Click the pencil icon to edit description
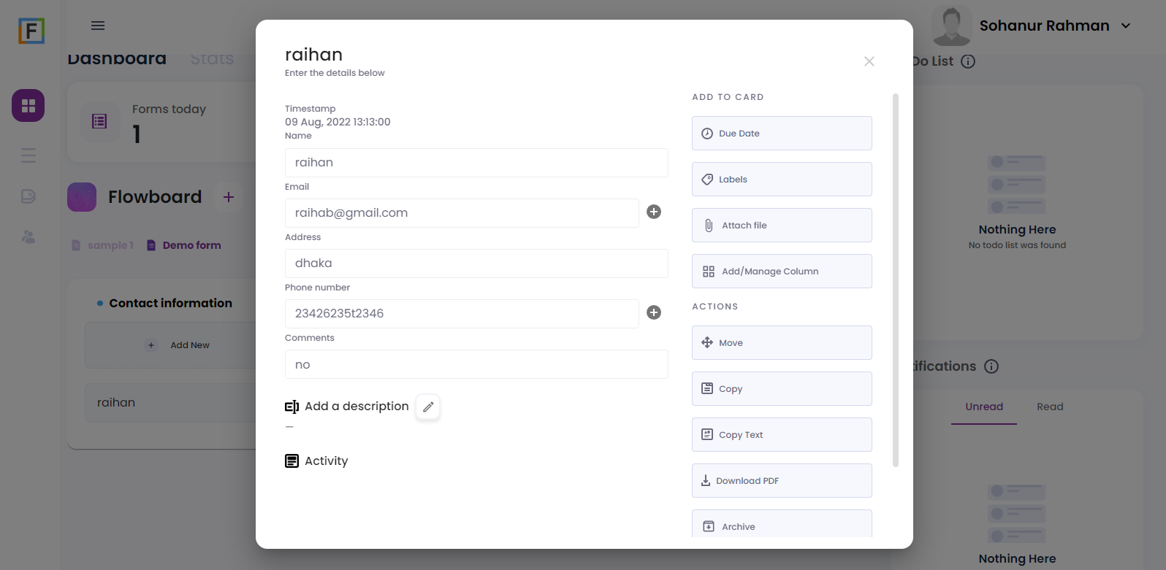Viewport: 1166px width, 570px height. coord(428,407)
